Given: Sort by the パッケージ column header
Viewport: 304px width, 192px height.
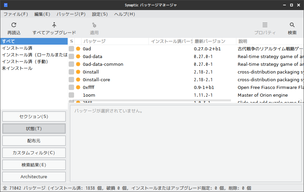Looking at the screenshot, I should pos(115,41).
